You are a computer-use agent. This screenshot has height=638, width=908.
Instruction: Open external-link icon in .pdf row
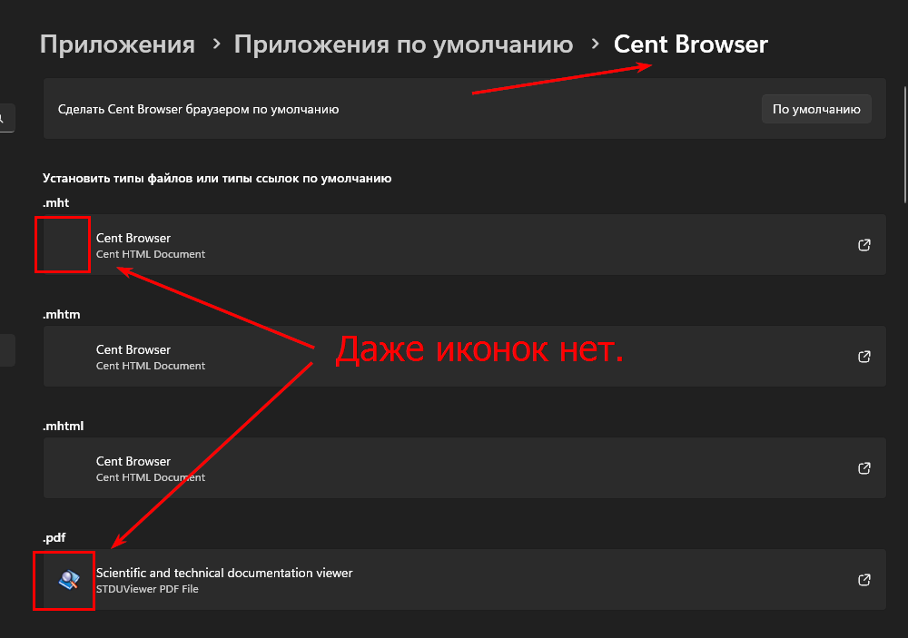click(x=864, y=580)
